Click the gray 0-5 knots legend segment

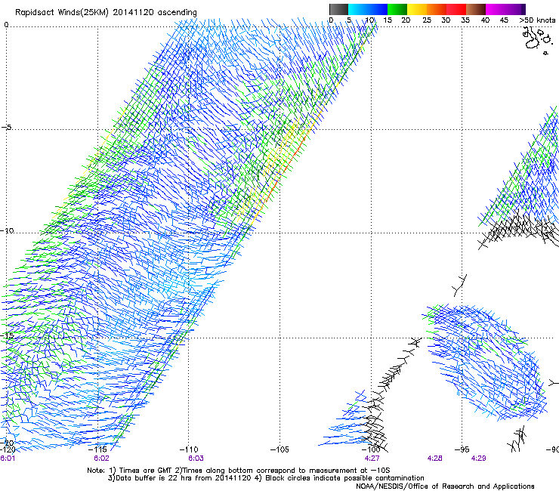click(x=338, y=9)
